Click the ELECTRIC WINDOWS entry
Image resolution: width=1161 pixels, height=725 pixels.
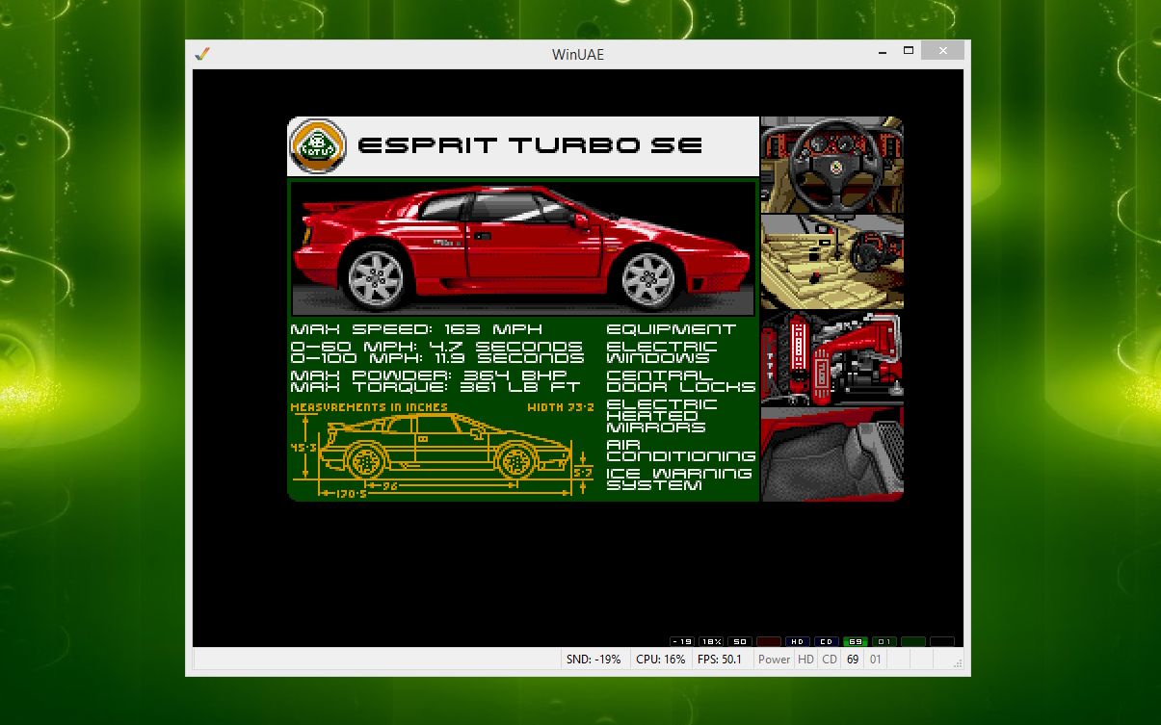click(x=662, y=351)
